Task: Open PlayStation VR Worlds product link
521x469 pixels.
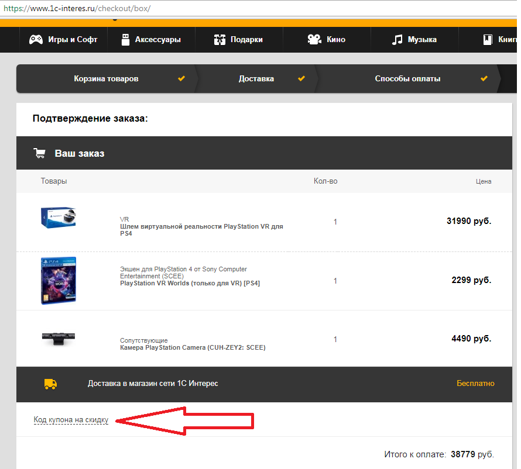Action: [x=190, y=283]
